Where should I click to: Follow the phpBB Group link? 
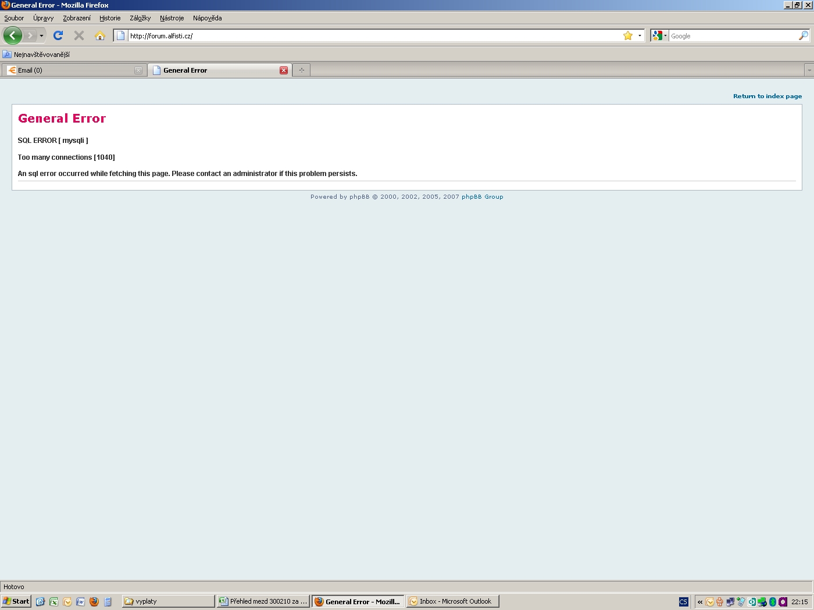click(x=482, y=197)
